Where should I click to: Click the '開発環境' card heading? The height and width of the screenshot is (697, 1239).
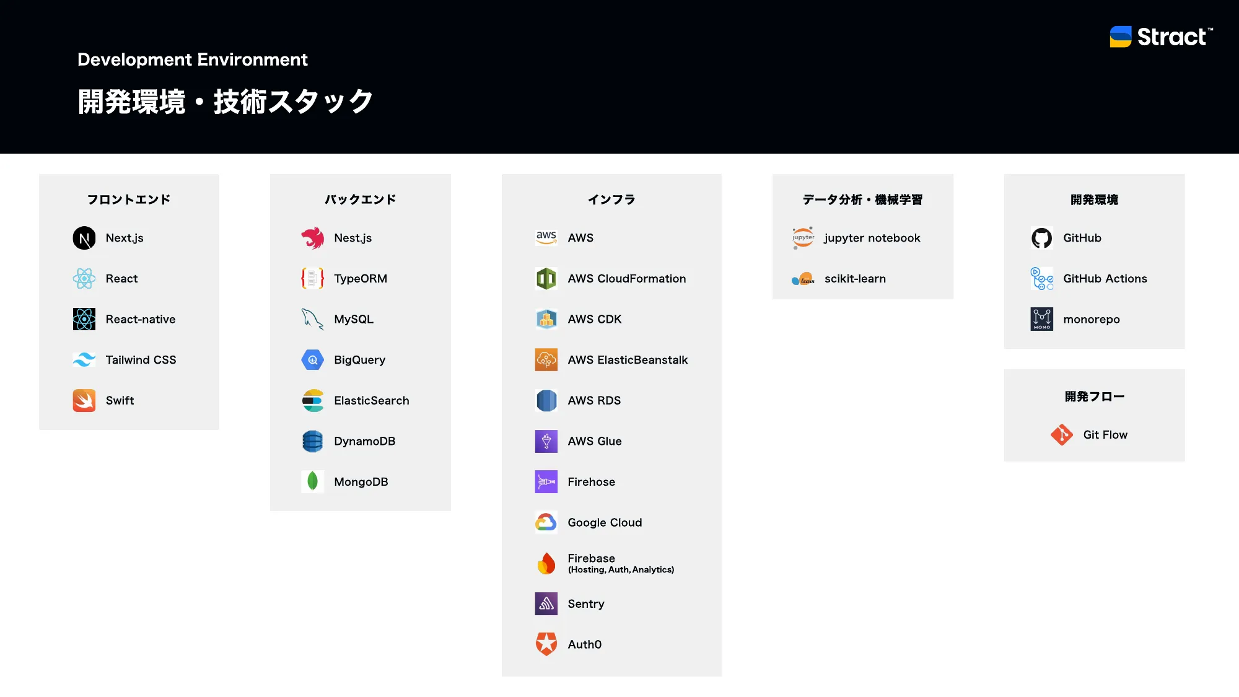1095,199
